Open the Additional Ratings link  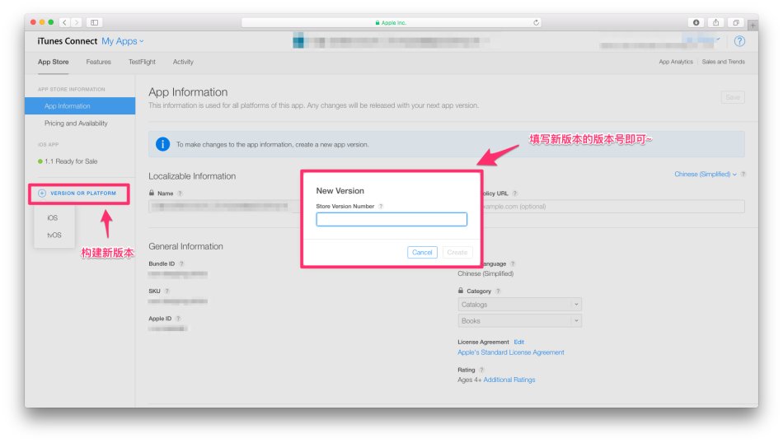(x=509, y=380)
